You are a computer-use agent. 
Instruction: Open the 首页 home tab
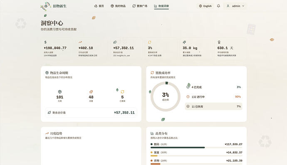tap(99, 6)
